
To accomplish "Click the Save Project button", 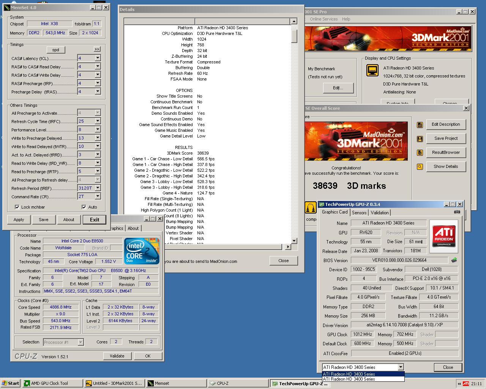I will (x=446, y=138).
